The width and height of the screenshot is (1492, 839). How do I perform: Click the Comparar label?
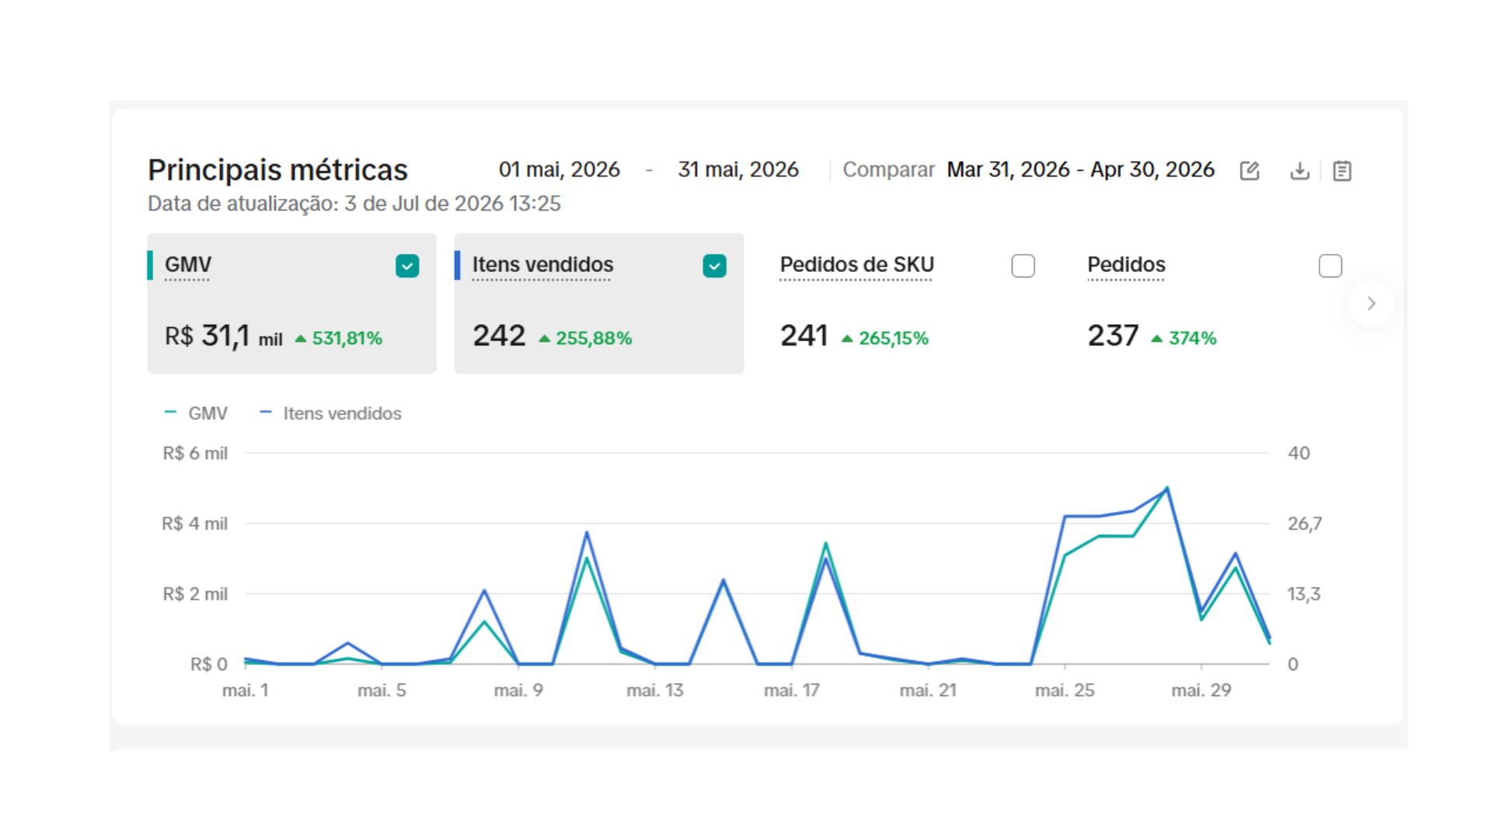[888, 169]
